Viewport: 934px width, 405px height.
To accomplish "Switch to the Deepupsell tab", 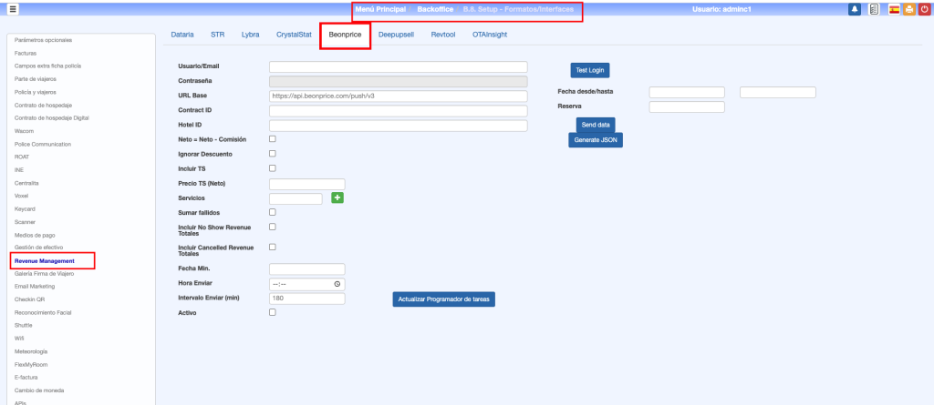I will pyautogui.click(x=396, y=34).
